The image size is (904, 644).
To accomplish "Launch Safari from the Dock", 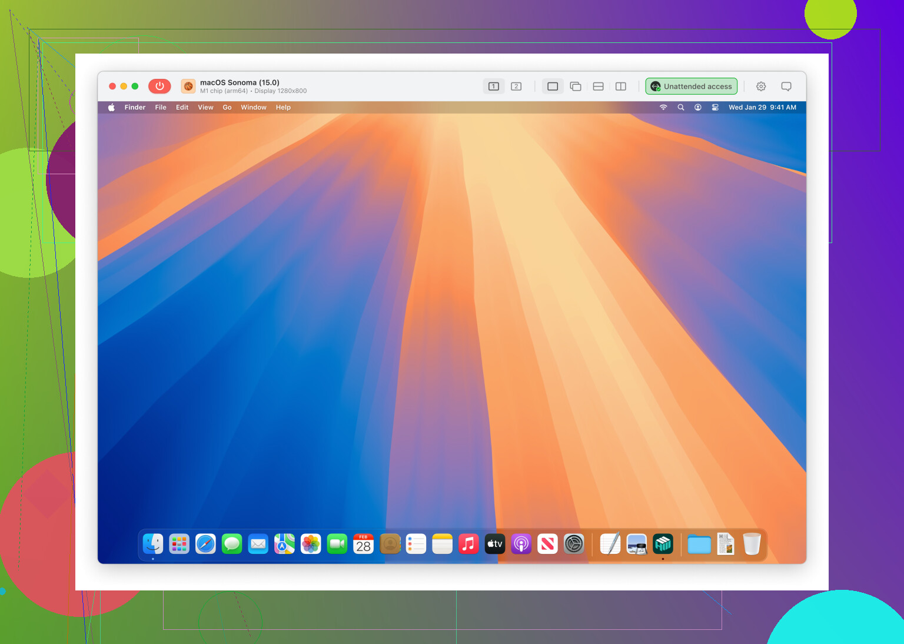I will [205, 544].
